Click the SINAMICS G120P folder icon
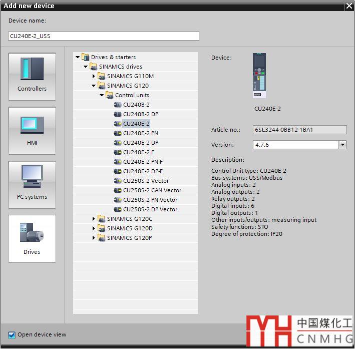Image resolution: width=355 pixels, height=349 pixels. point(102,237)
